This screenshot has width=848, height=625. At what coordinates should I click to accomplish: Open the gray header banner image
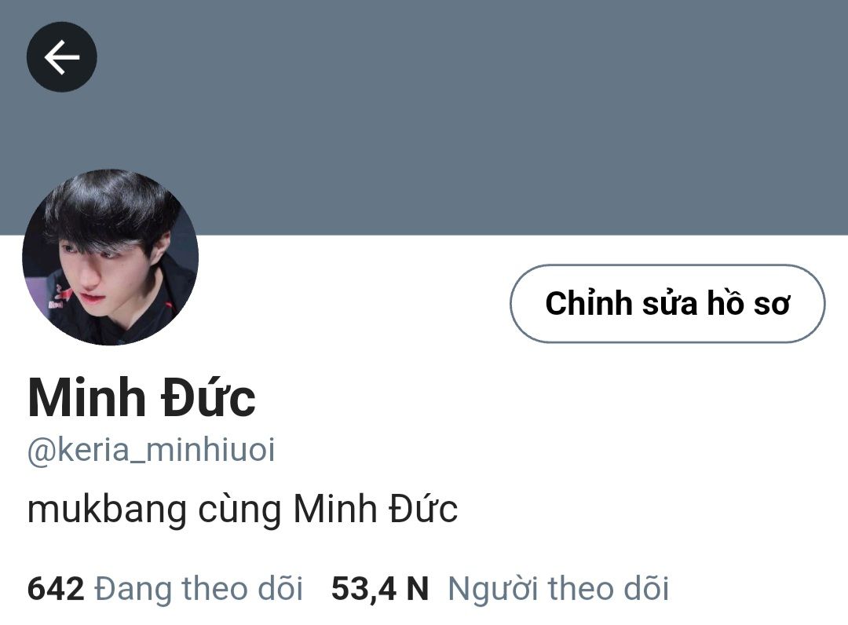click(x=424, y=117)
